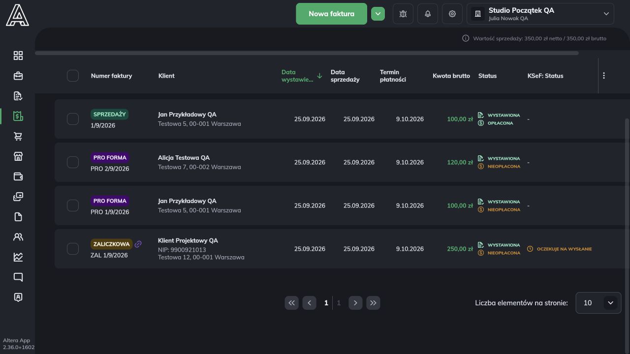This screenshot has width=630, height=354.
Task: Open client Klient Projektowy QA
Action: pyautogui.click(x=188, y=240)
